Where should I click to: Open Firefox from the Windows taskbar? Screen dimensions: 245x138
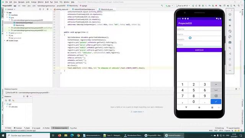click(60, 135)
